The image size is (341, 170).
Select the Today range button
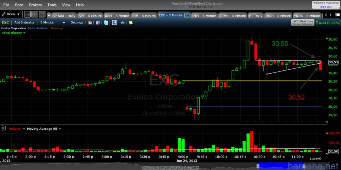coord(194,168)
